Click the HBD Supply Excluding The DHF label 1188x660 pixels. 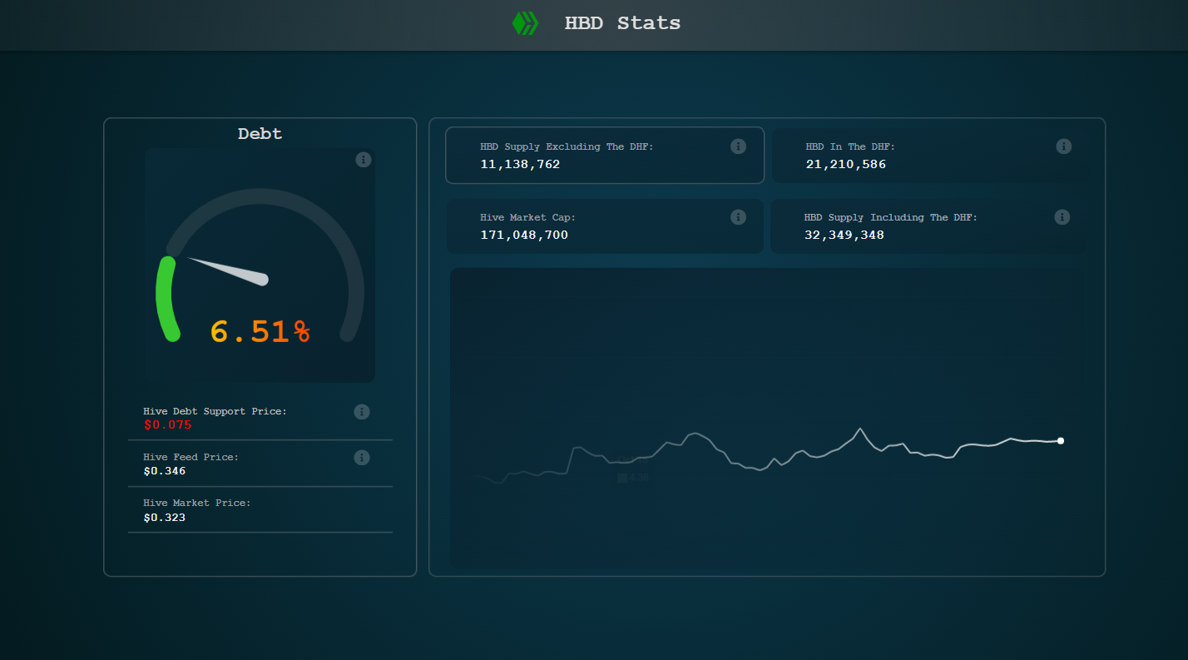coord(567,146)
